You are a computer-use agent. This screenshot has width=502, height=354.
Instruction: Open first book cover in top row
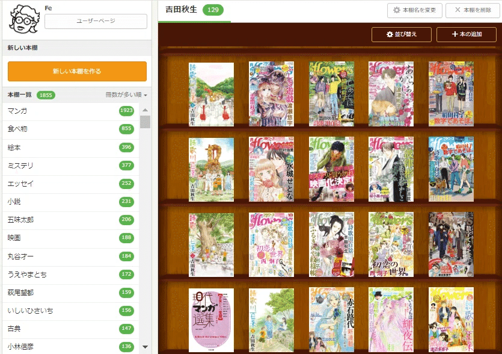coord(211,95)
